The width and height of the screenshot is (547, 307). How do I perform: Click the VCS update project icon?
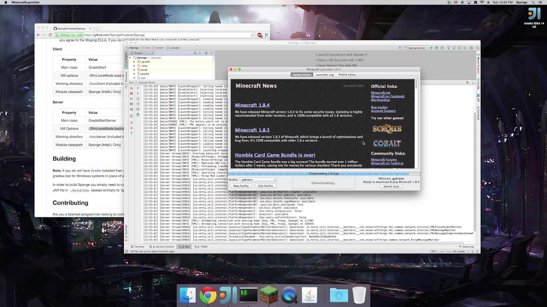coord(449,48)
